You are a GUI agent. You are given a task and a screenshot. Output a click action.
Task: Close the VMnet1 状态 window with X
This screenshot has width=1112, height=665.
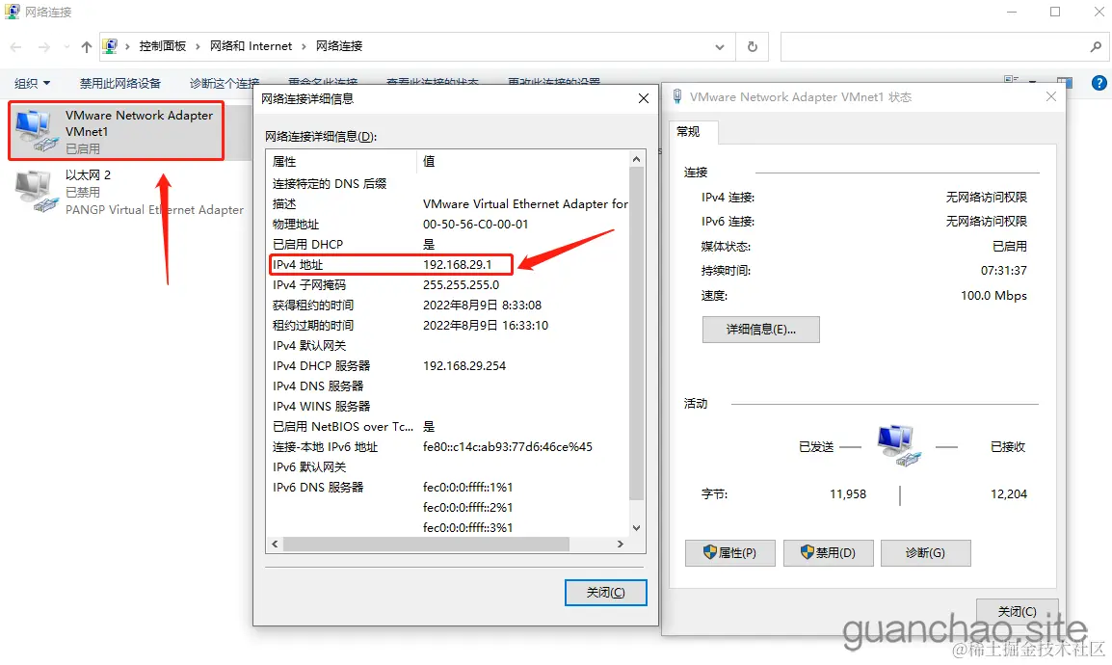coord(1051,96)
